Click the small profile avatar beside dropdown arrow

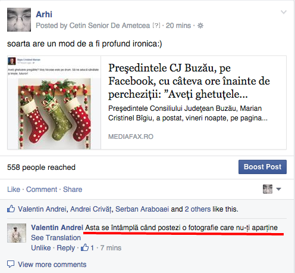[268, 189]
